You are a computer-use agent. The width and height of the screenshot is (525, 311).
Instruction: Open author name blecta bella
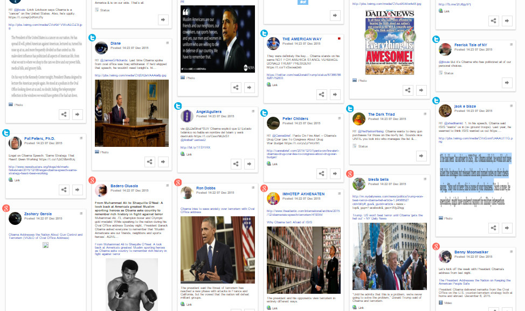tap(378, 180)
